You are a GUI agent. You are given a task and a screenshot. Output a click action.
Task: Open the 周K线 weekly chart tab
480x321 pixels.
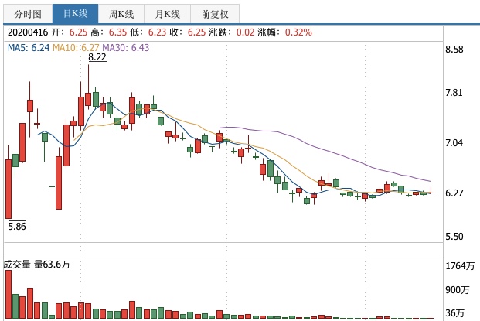click(121, 14)
